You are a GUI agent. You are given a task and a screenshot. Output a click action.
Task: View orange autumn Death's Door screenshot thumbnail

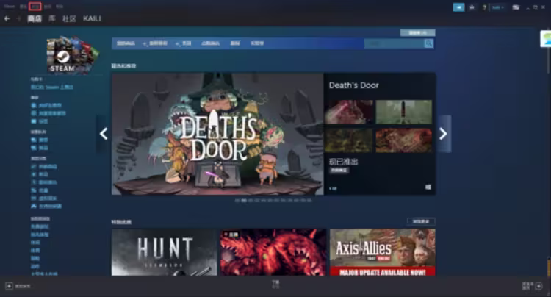coord(404,140)
